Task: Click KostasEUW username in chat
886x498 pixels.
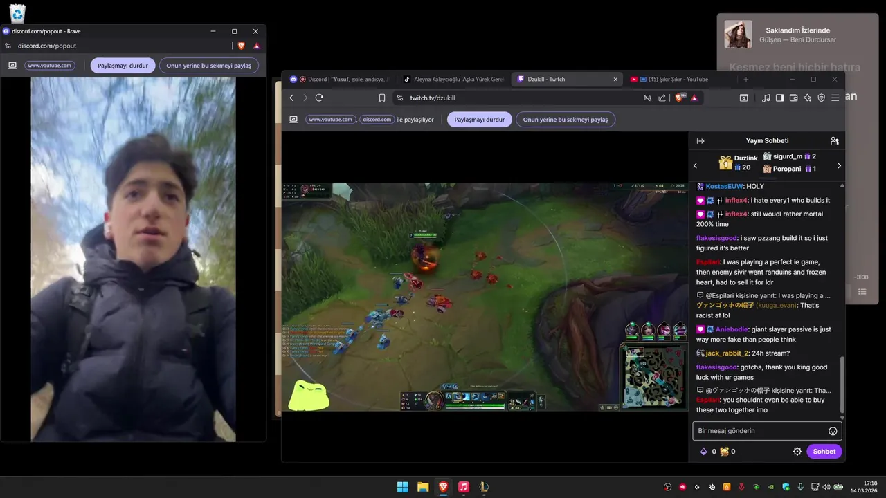Action: click(x=724, y=187)
